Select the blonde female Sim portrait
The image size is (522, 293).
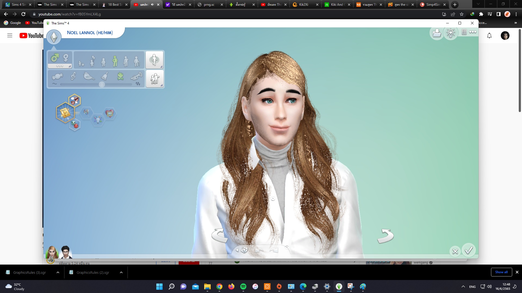(x=52, y=252)
